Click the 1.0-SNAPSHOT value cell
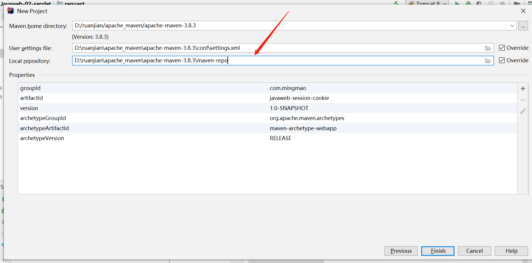 point(289,108)
